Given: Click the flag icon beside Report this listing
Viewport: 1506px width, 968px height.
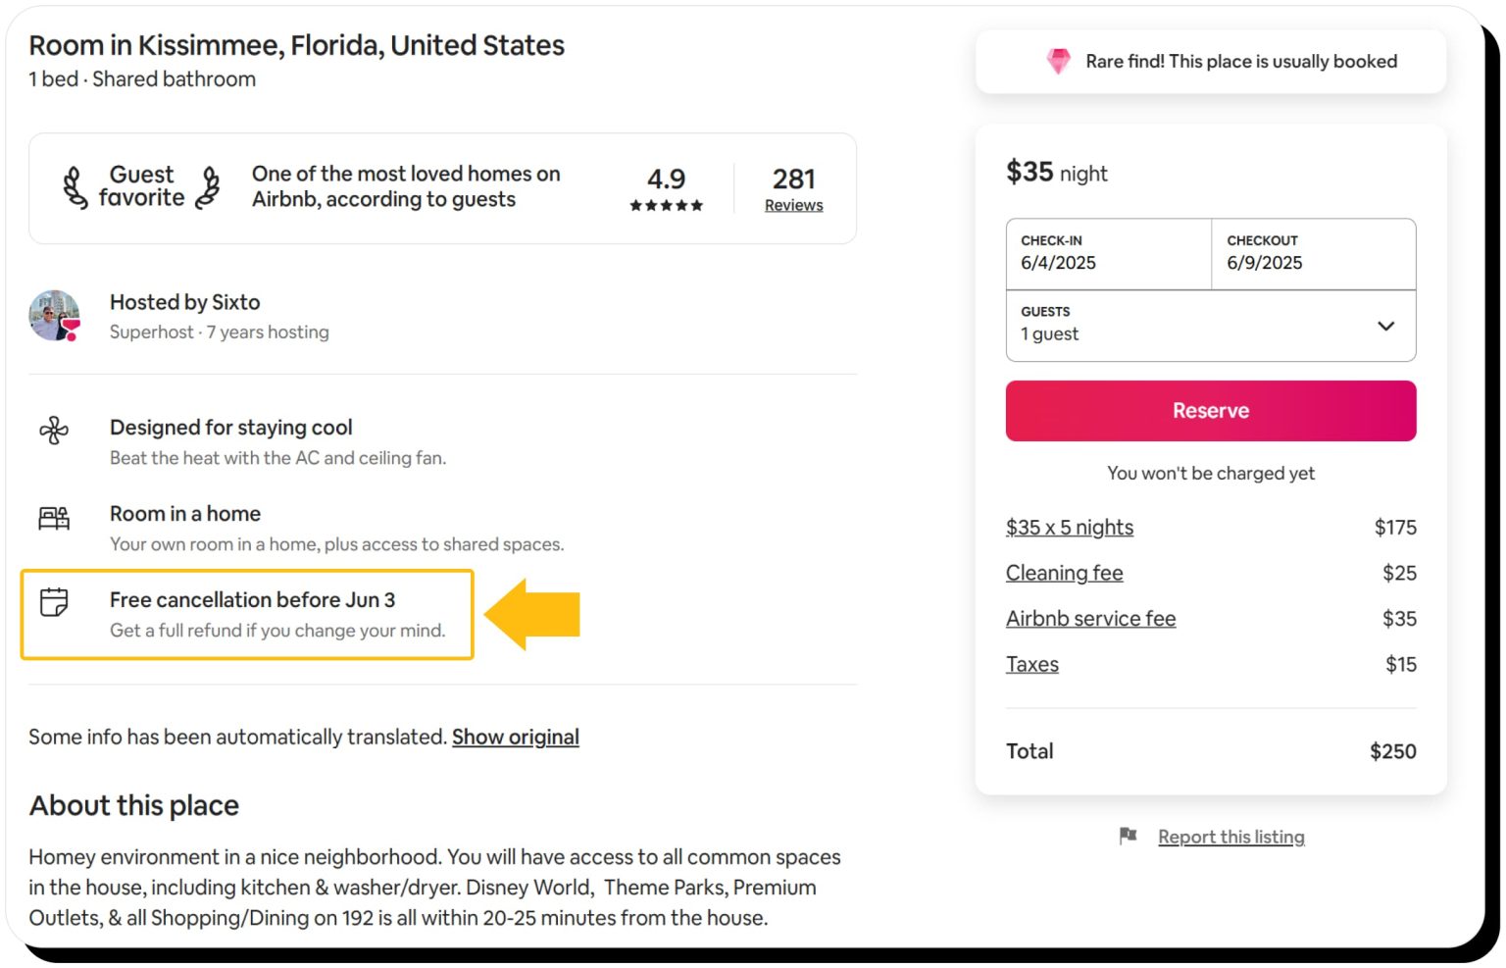Looking at the screenshot, I should coord(1128,836).
